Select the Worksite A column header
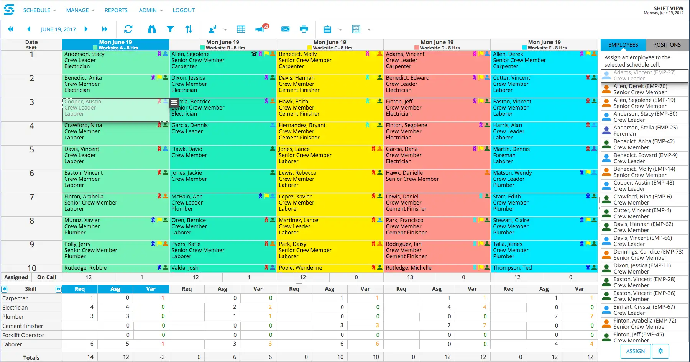 coord(115,45)
